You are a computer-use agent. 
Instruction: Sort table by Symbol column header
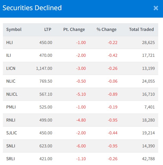(14, 30)
